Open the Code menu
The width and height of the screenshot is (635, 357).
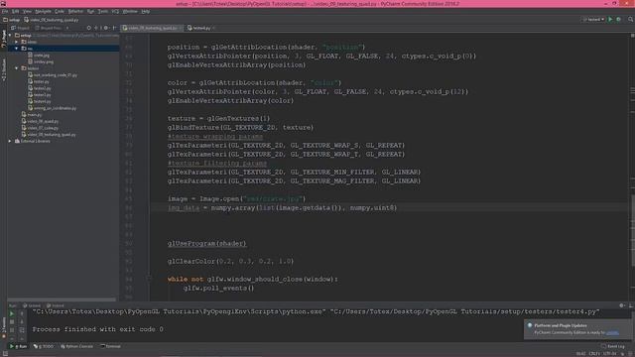tap(60, 11)
